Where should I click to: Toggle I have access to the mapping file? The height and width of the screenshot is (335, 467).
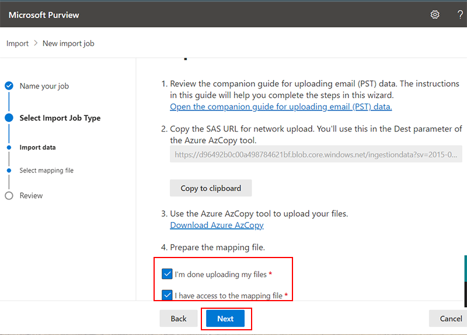tap(167, 295)
